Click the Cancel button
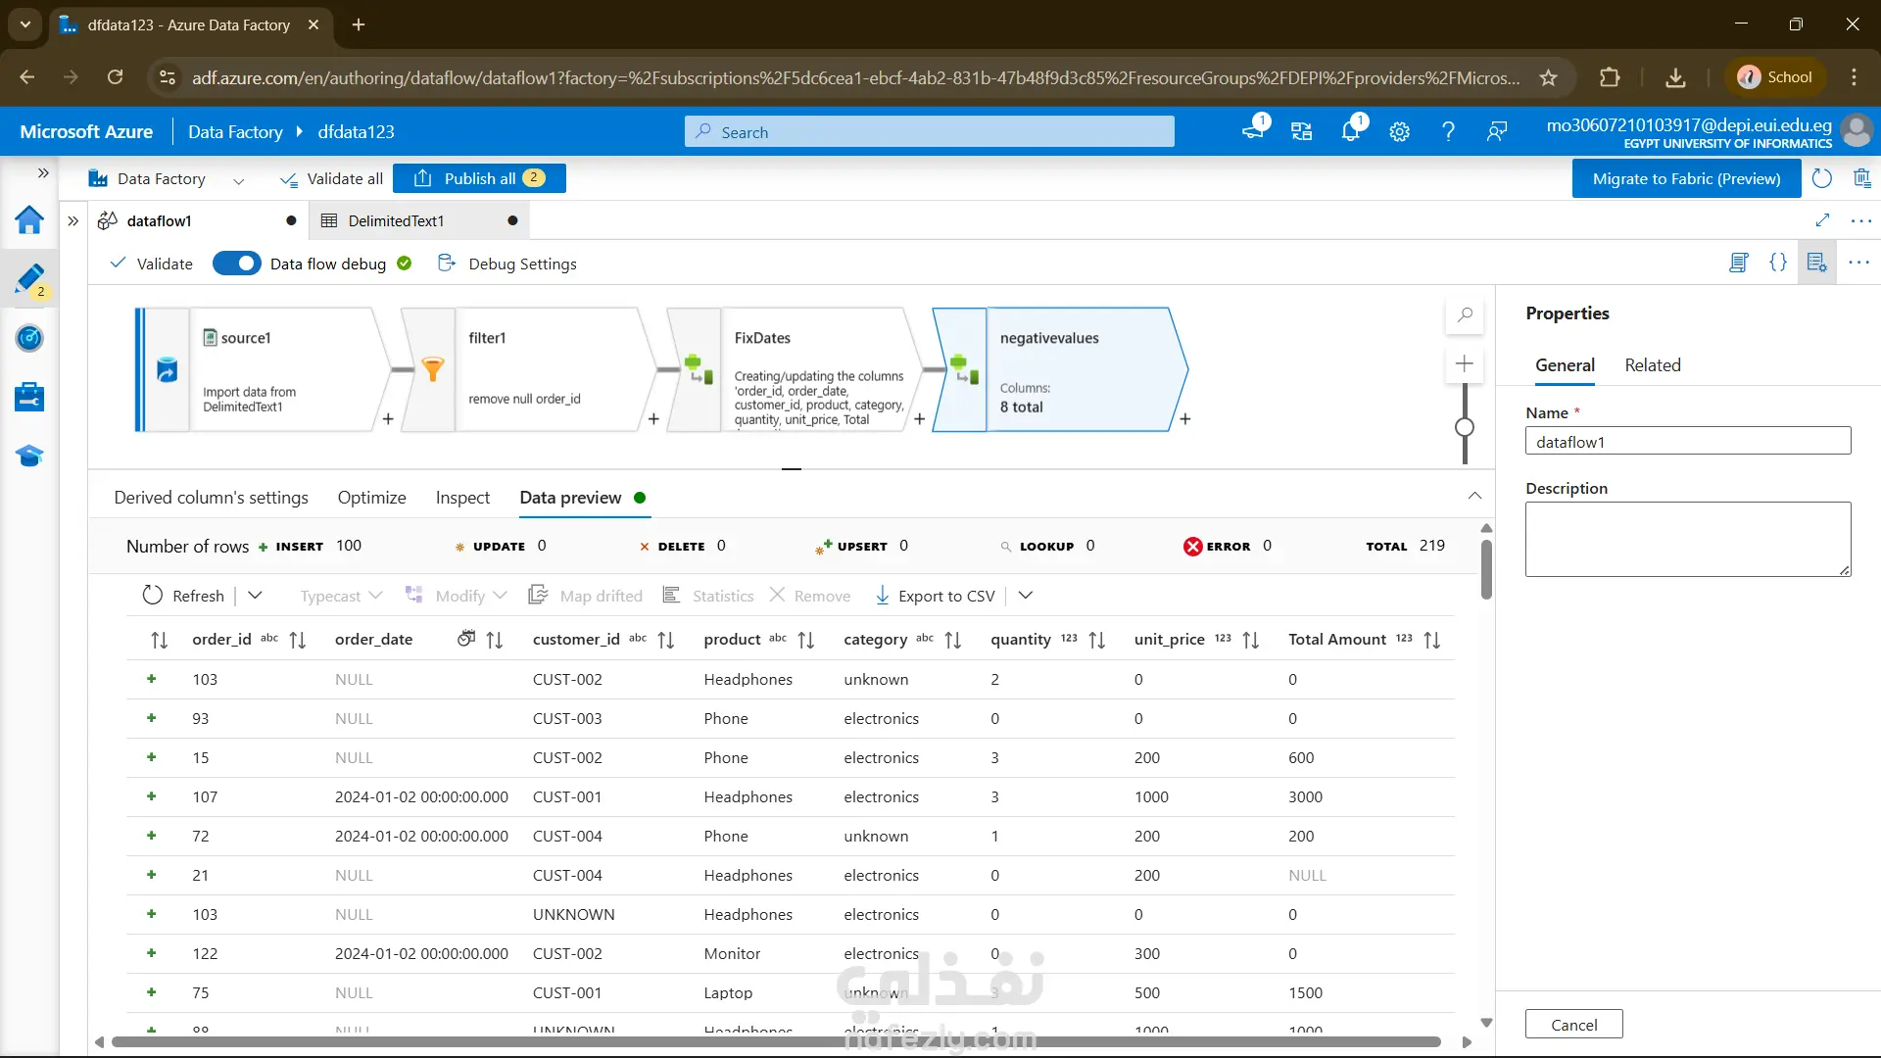Image resolution: width=1881 pixels, height=1058 pixels. (x=1574, y=1025)
